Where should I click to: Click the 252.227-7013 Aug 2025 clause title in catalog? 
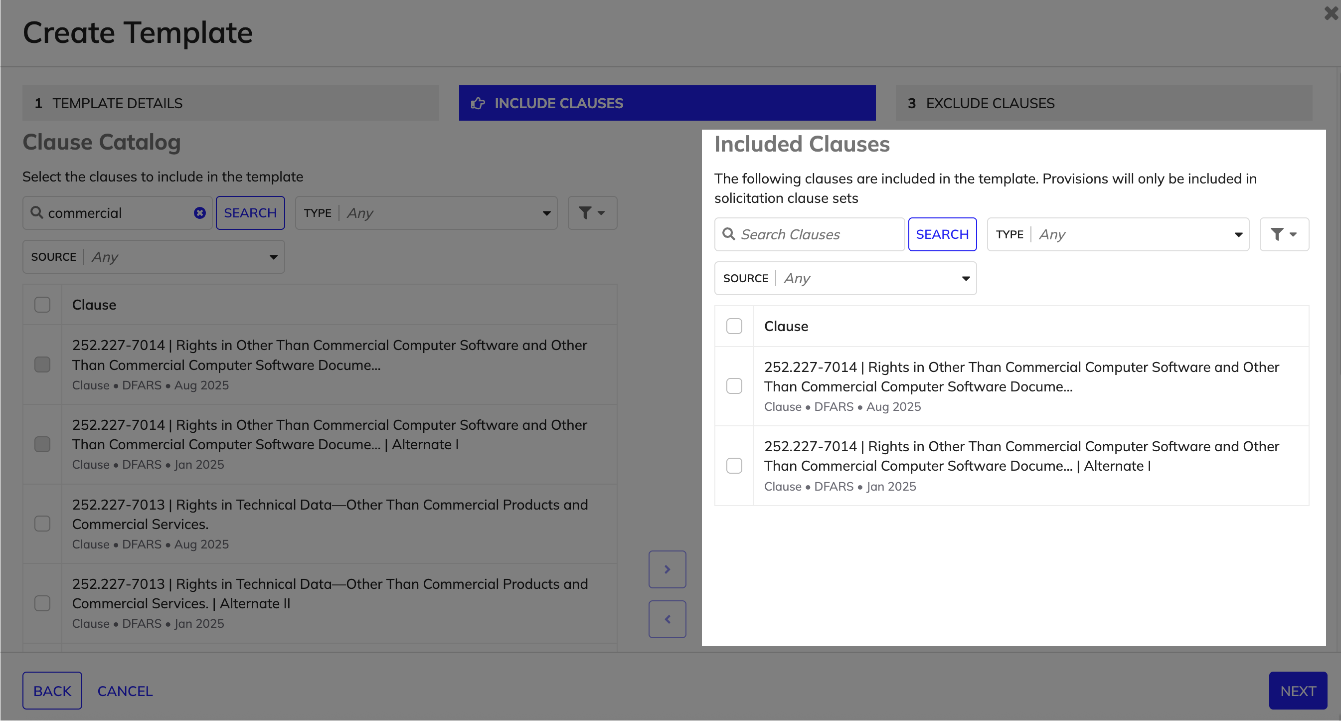pos(330,515)
